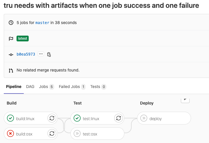The height and width of the screenshot is (143, 209).
Task: Click test:osx skipped status icon
Action: pyautogui.click(x=77, y=133)
